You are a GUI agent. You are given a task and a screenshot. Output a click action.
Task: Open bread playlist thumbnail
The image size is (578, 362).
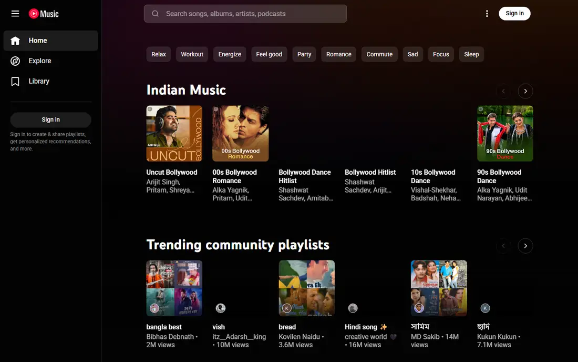pyautogui.click(x=307, y=288)
